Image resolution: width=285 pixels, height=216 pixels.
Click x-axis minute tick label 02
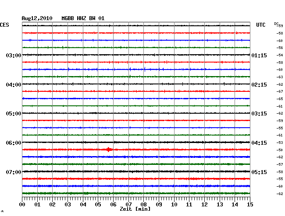52,204
